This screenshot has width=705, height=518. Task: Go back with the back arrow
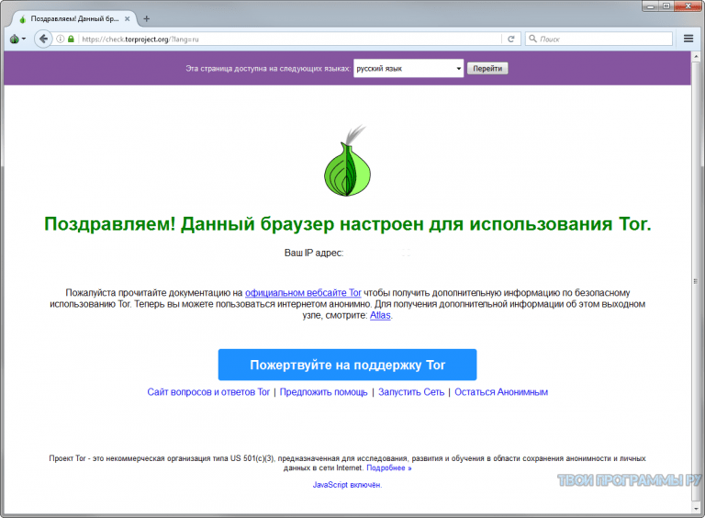click(43, 39)
